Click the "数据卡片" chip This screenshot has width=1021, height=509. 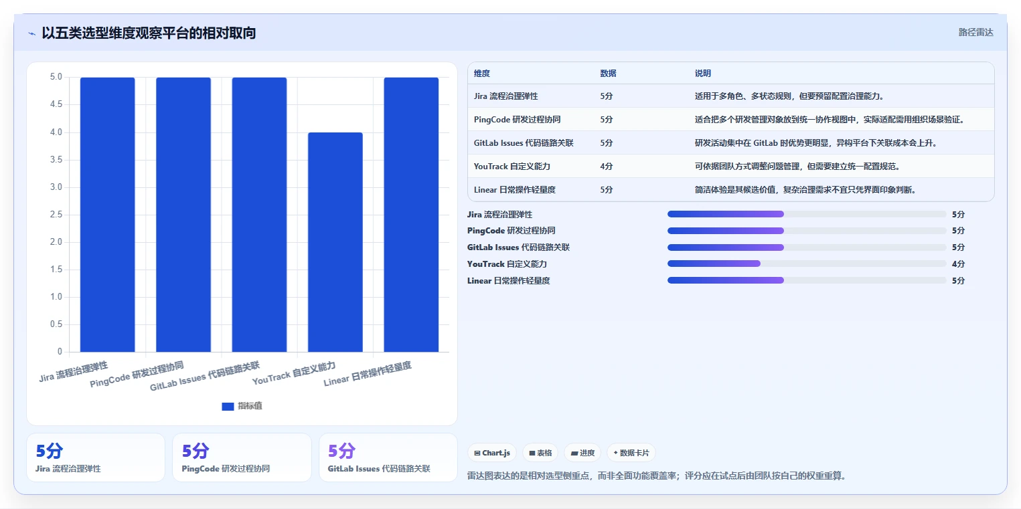pos(631,453)
